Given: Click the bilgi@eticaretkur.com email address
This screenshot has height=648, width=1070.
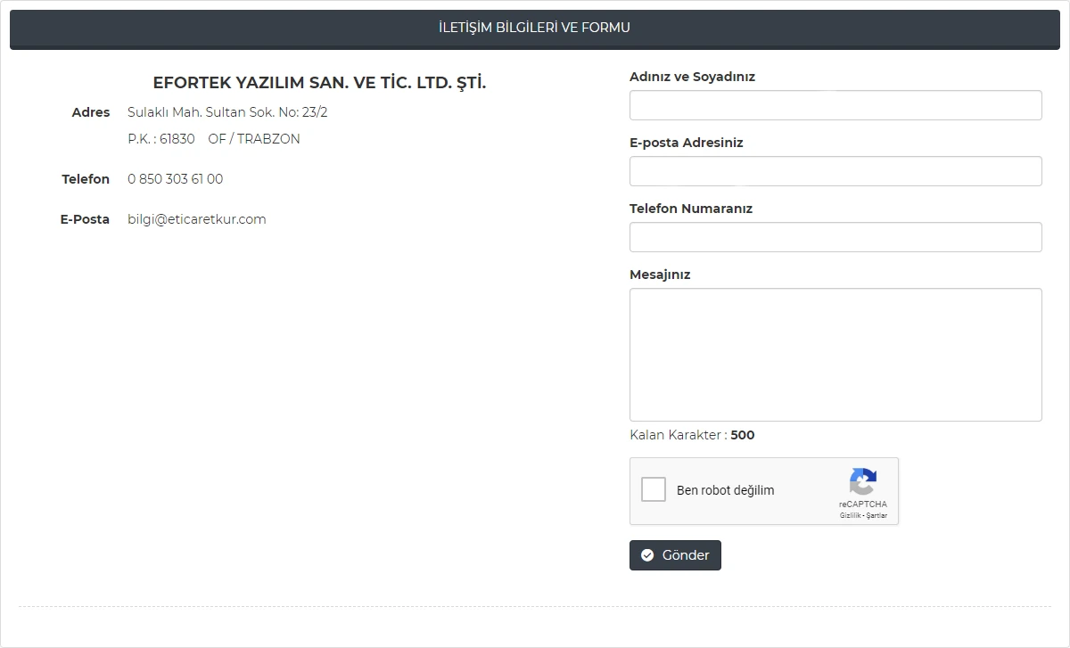Looking at the screenshot, I should pos(197,219).
